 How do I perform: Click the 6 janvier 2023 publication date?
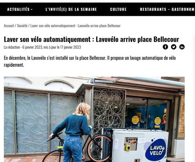pos(32,47)
